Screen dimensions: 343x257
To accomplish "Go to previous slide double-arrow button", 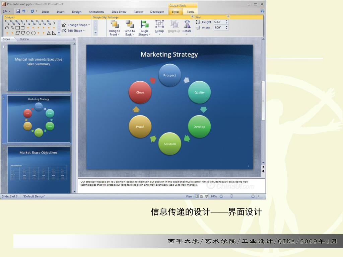I will [x=263, y=167].
